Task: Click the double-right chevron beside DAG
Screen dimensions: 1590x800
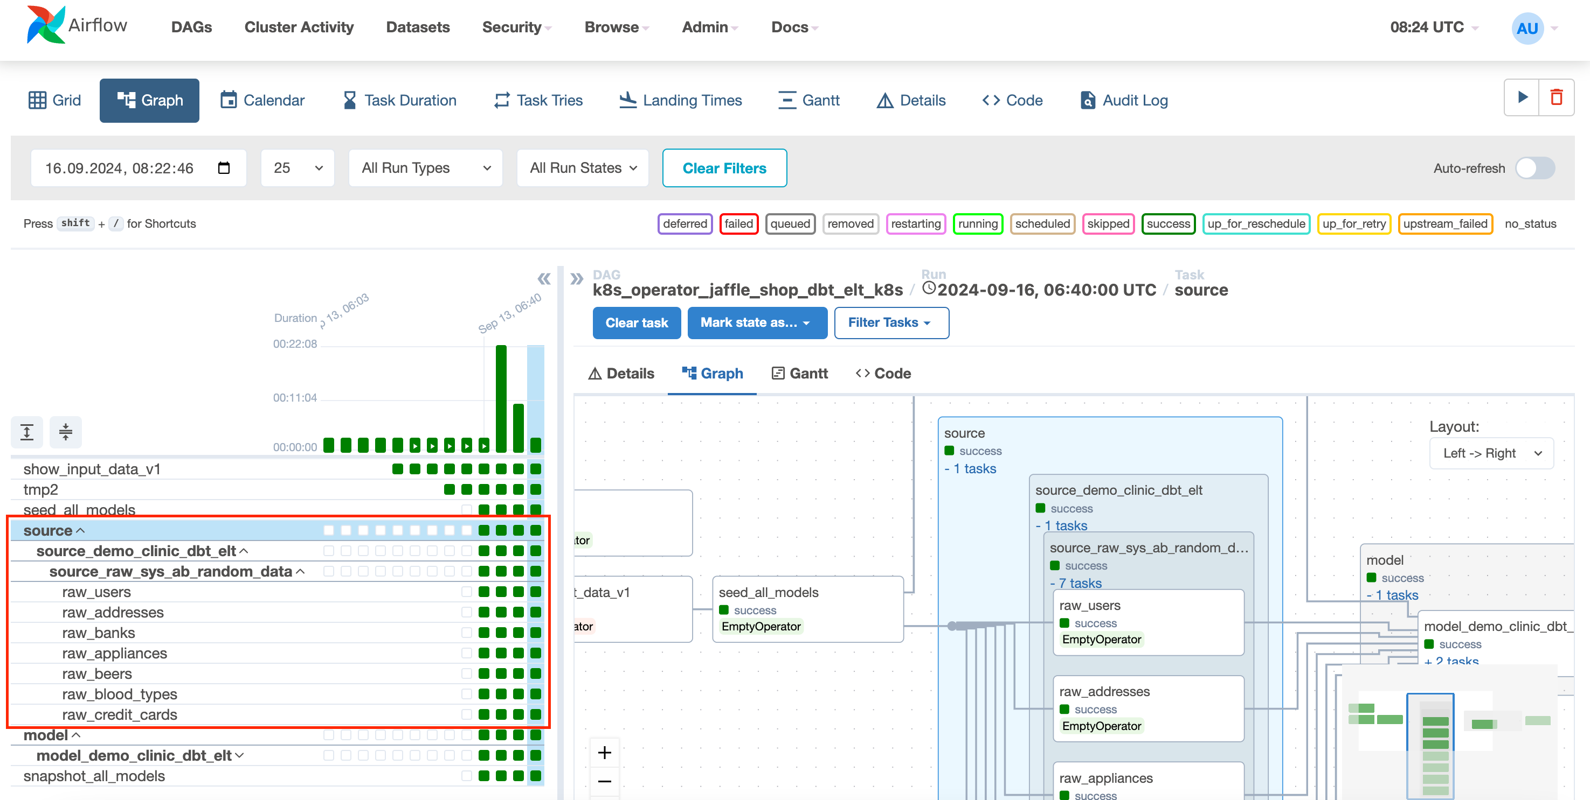Action: (577, 278)
